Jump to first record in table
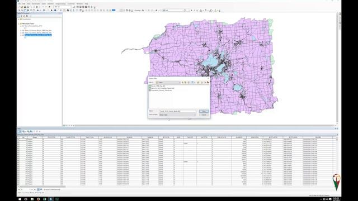 (x=19, y=189)
